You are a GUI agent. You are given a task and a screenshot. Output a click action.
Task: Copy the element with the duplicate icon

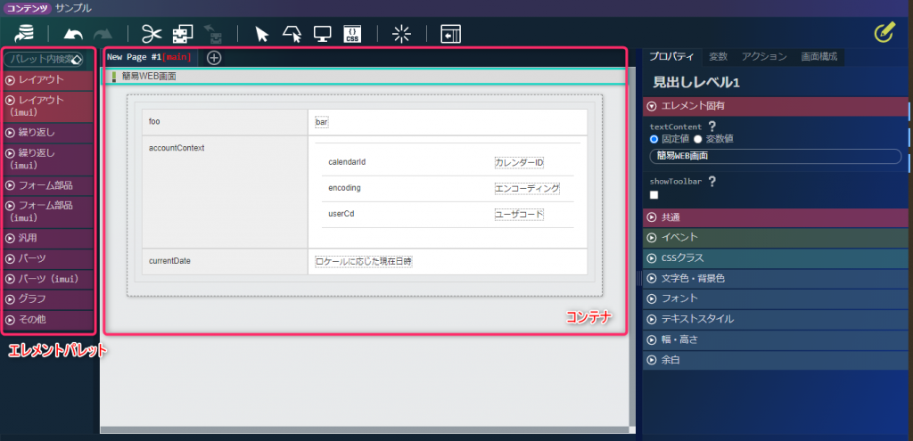click(x=183, y=34)
